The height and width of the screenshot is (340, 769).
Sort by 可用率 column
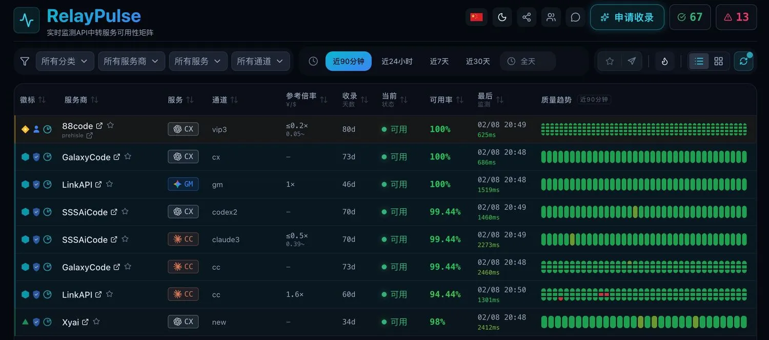click(x=447, y=99)
